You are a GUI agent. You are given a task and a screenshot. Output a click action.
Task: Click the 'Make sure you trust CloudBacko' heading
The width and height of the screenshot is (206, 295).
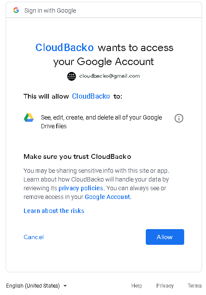coord(77,157)
